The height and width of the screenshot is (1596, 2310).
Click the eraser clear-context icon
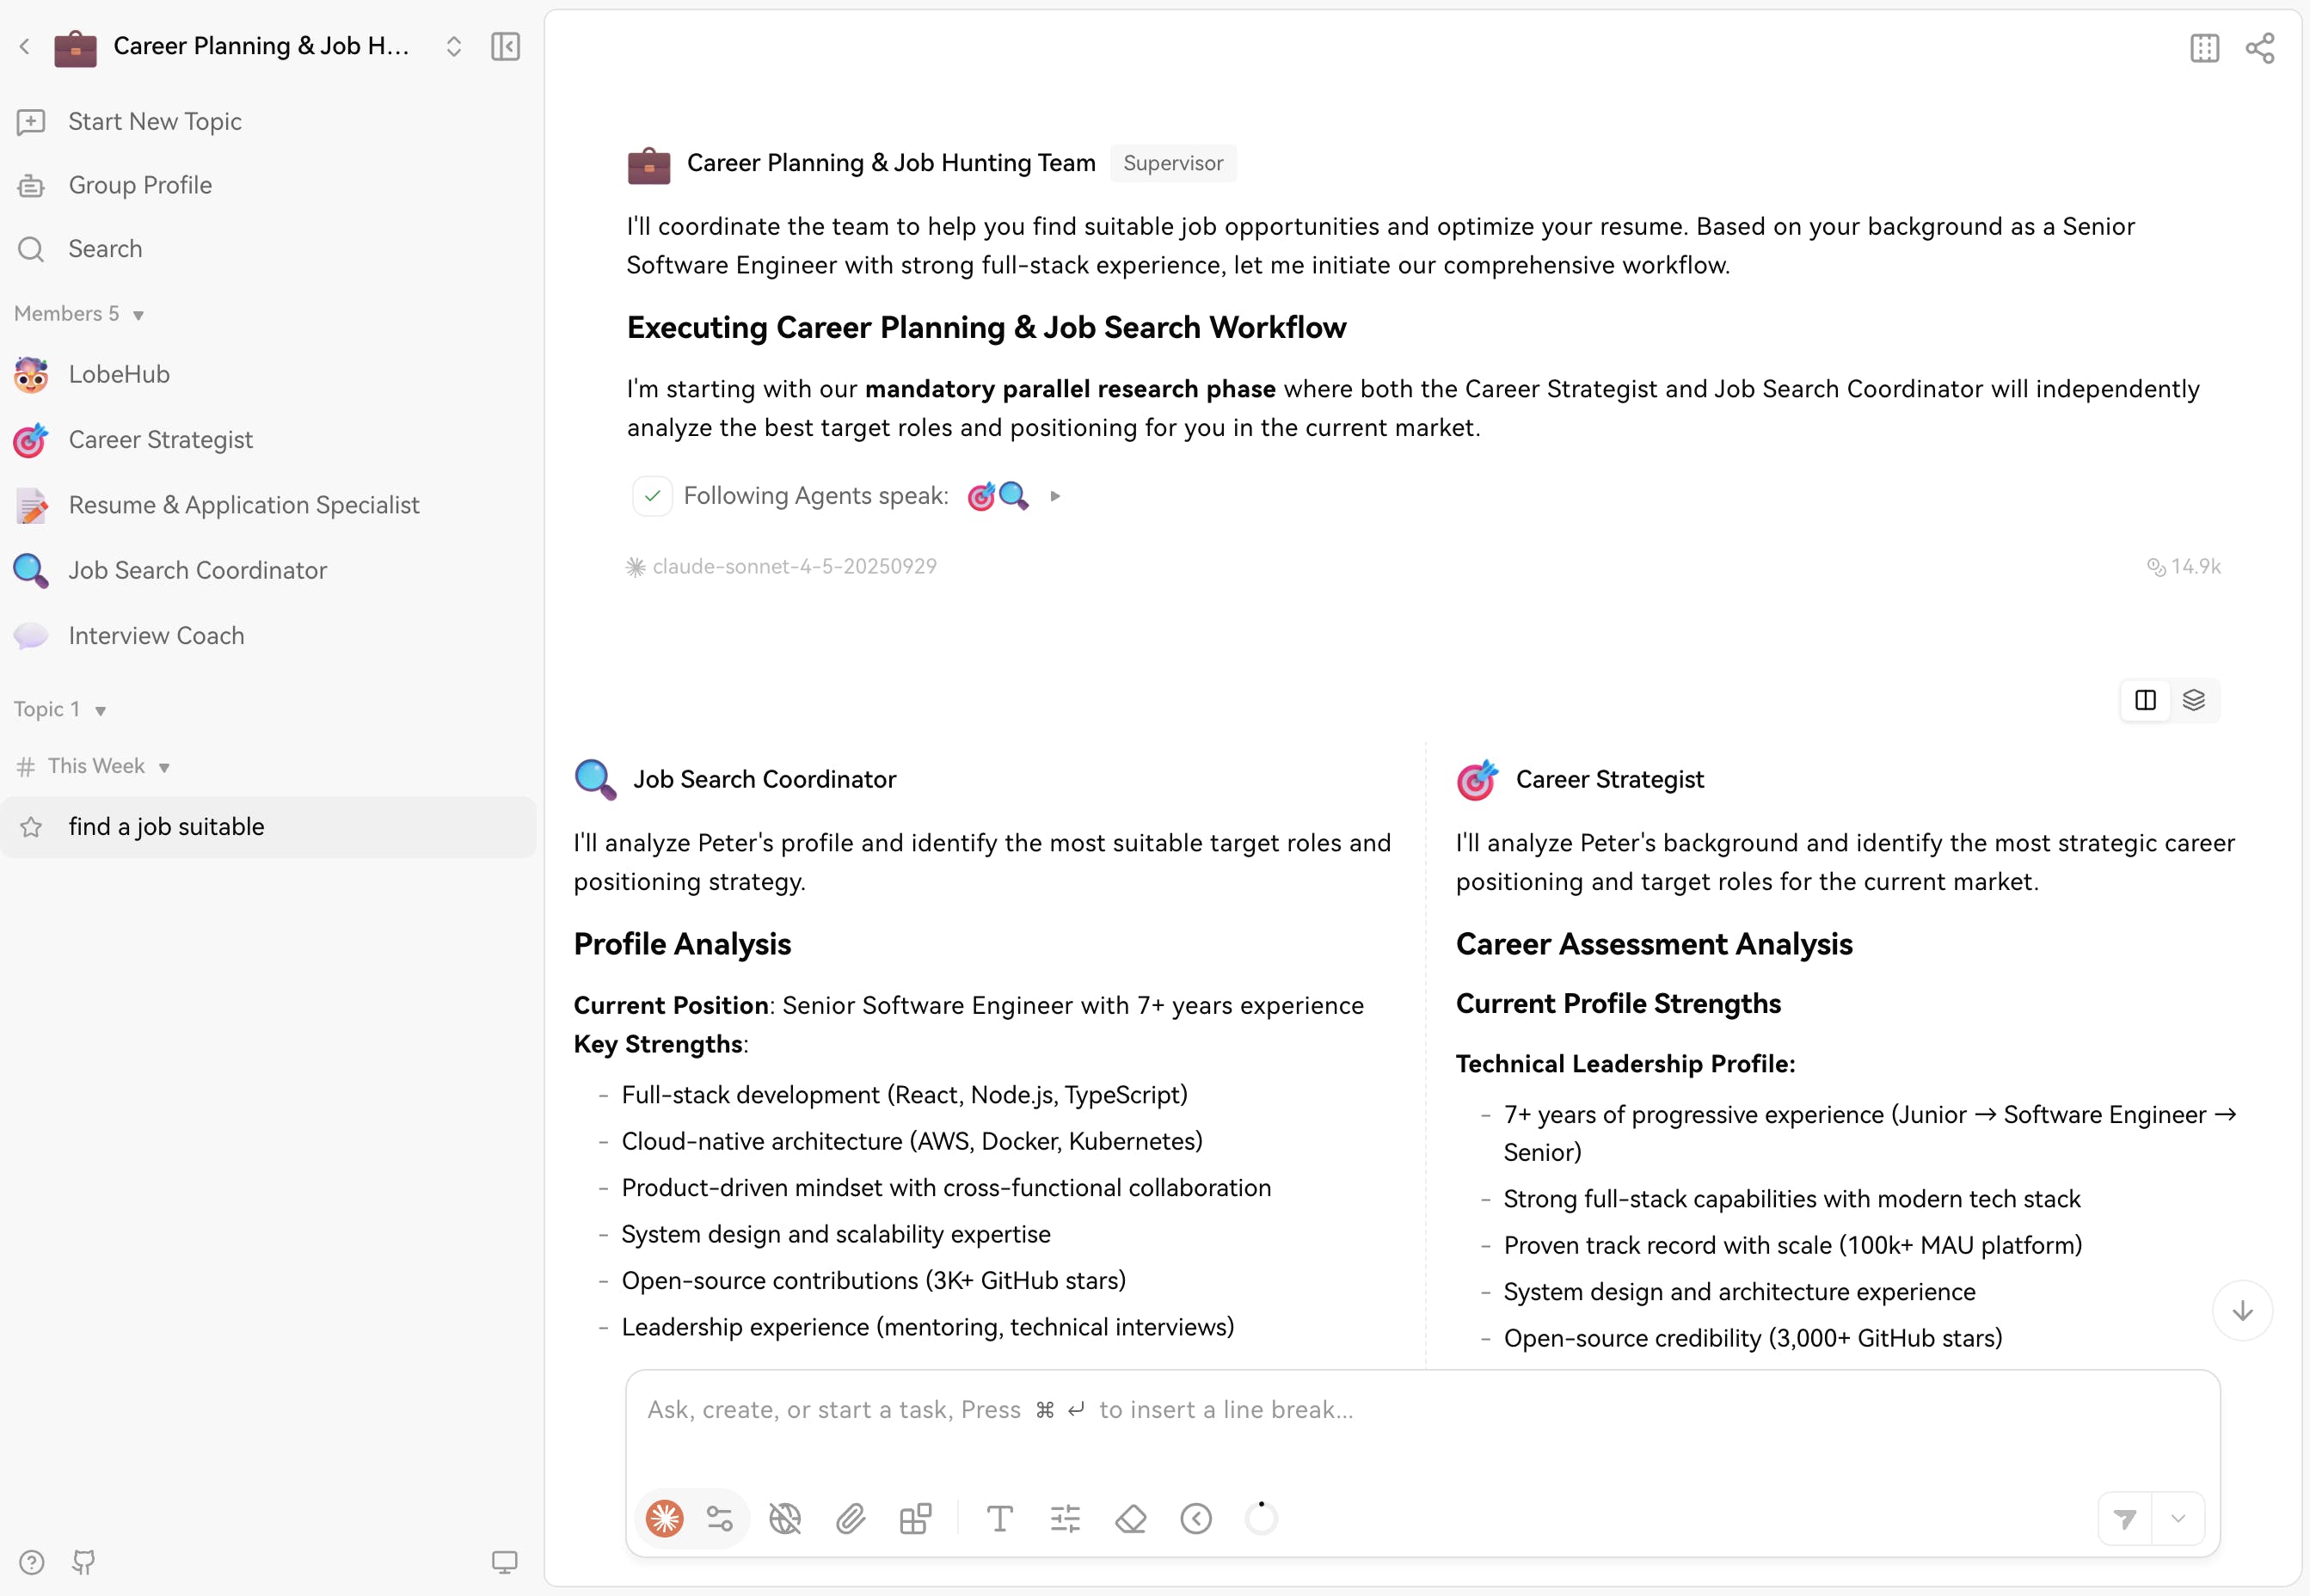click(x=1130, y=1519)
